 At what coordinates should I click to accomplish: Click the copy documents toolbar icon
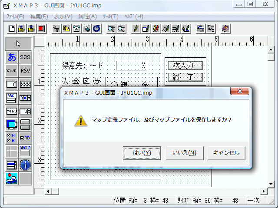coord(66,29)
